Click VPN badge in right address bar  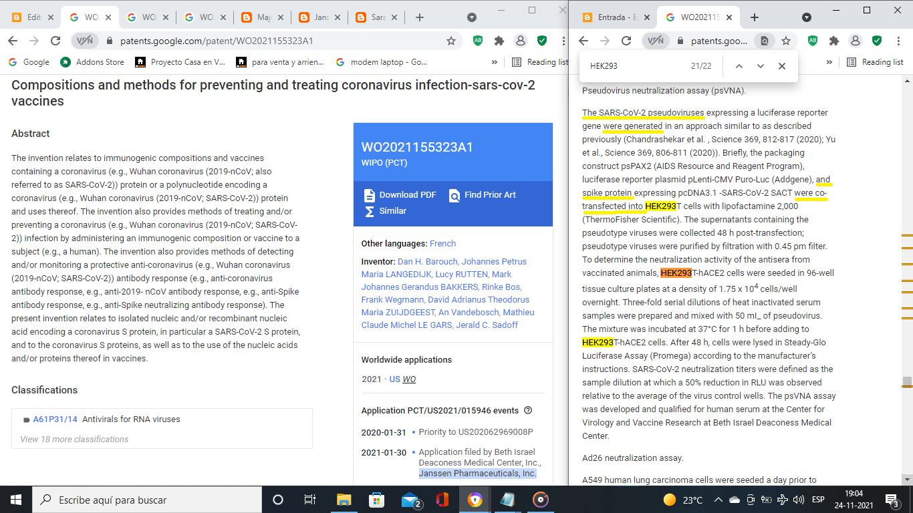click(656, 41)
